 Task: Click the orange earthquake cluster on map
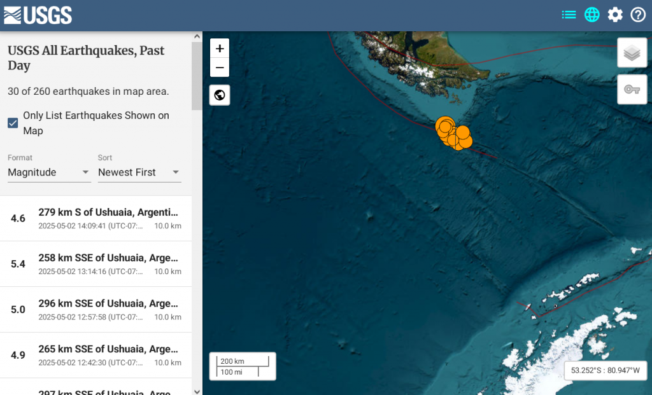point(453,134)
